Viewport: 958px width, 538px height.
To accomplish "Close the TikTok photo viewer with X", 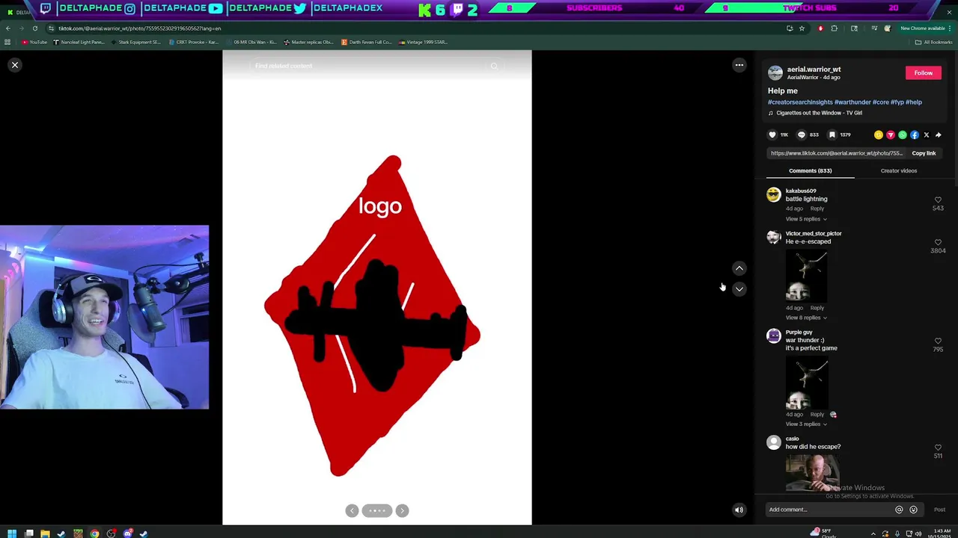I will point(14,65).
